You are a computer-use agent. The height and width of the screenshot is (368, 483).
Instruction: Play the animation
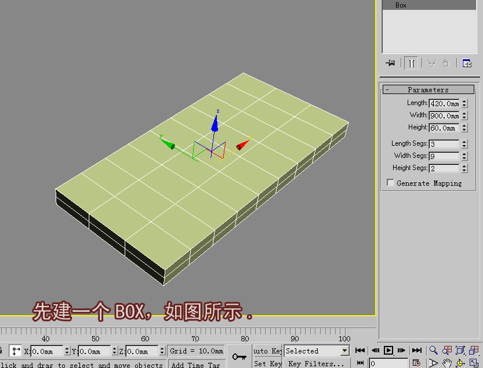388,351
